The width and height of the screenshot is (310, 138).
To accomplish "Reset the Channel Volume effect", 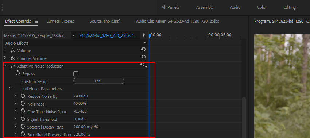I will [x=143, y=57].
